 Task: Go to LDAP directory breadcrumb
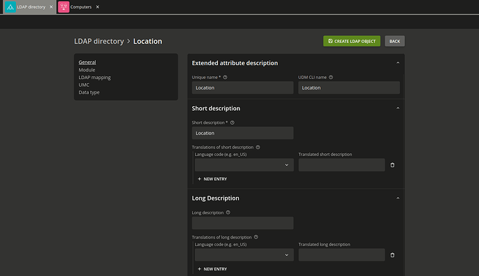[99, 41]
